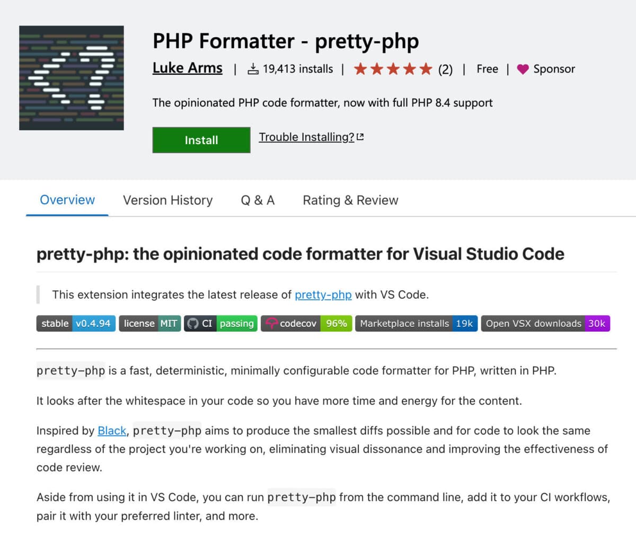
Task: Click the Sponsor heart icon
Action: [523, 69]
